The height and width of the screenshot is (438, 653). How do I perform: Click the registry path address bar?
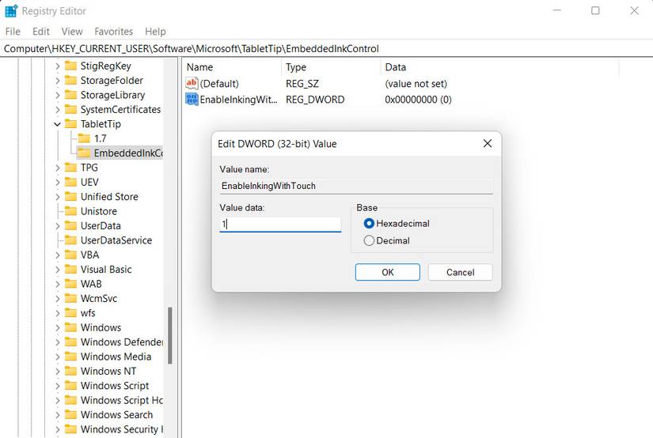coord(326,49)
